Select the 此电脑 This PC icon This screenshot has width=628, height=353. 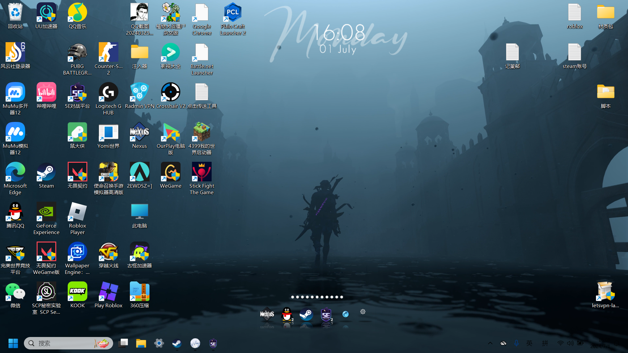tap(140, 215)
